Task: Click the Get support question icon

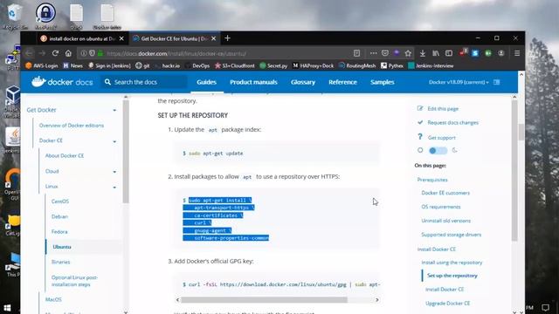Action: coord(420,137)
